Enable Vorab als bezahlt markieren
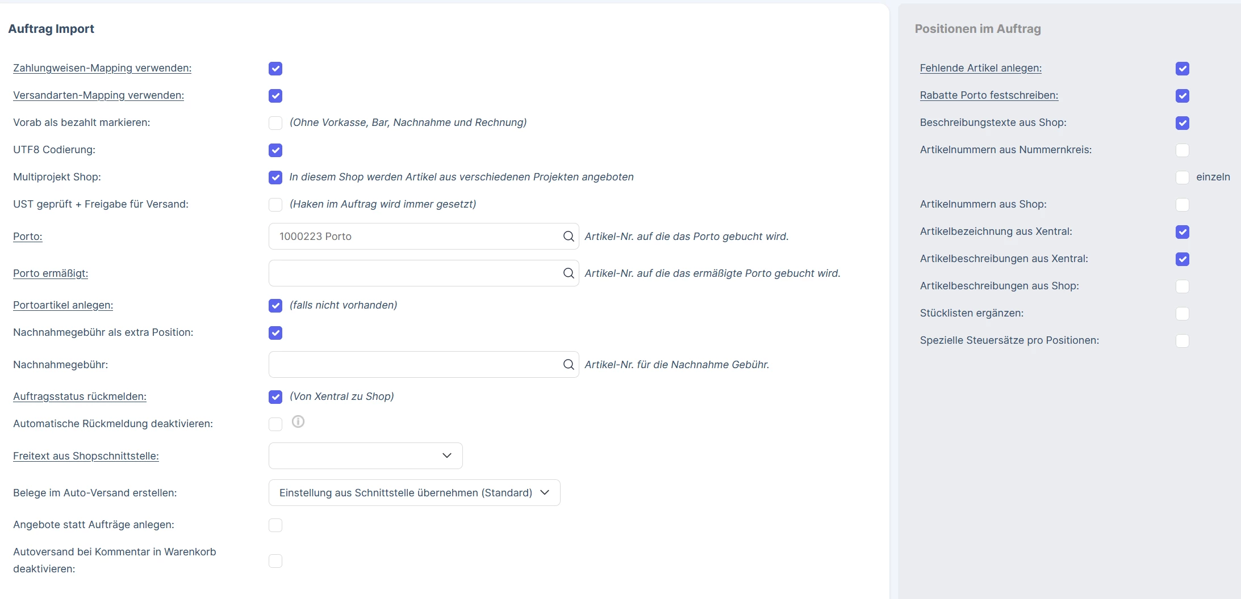The image size is (1241, 599). coord(275,123)
